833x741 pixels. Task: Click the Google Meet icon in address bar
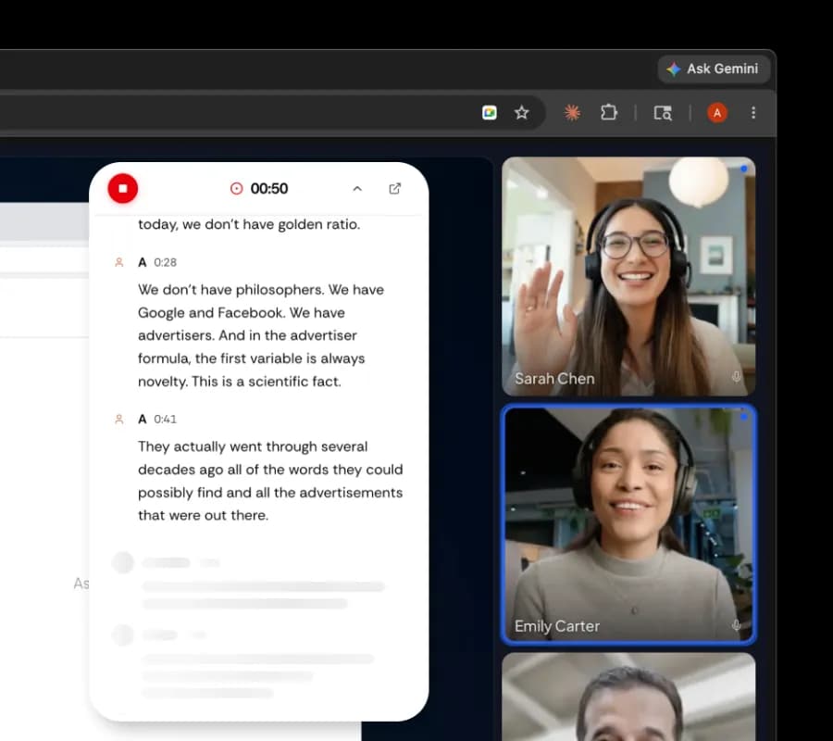[x=490, y=113]
